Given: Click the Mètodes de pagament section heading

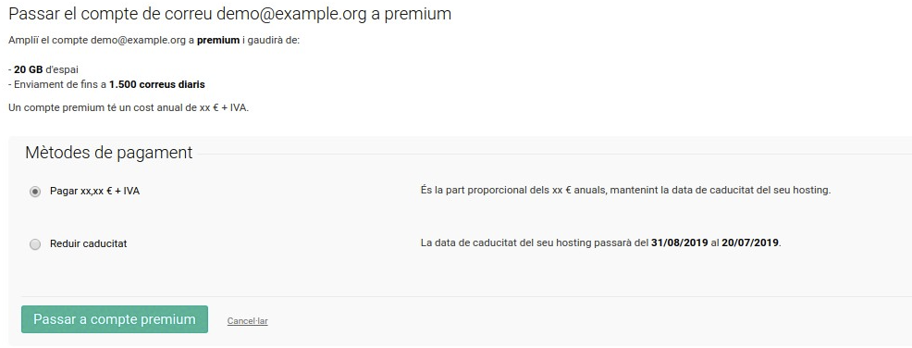Looking at the screenshot, I should (109, 153).
